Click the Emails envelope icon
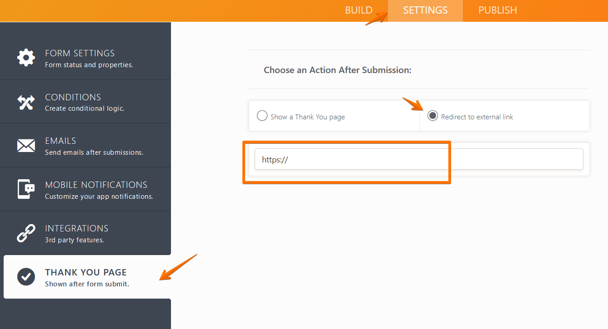The height and width of the screenshot is (329, 608). 26,146
